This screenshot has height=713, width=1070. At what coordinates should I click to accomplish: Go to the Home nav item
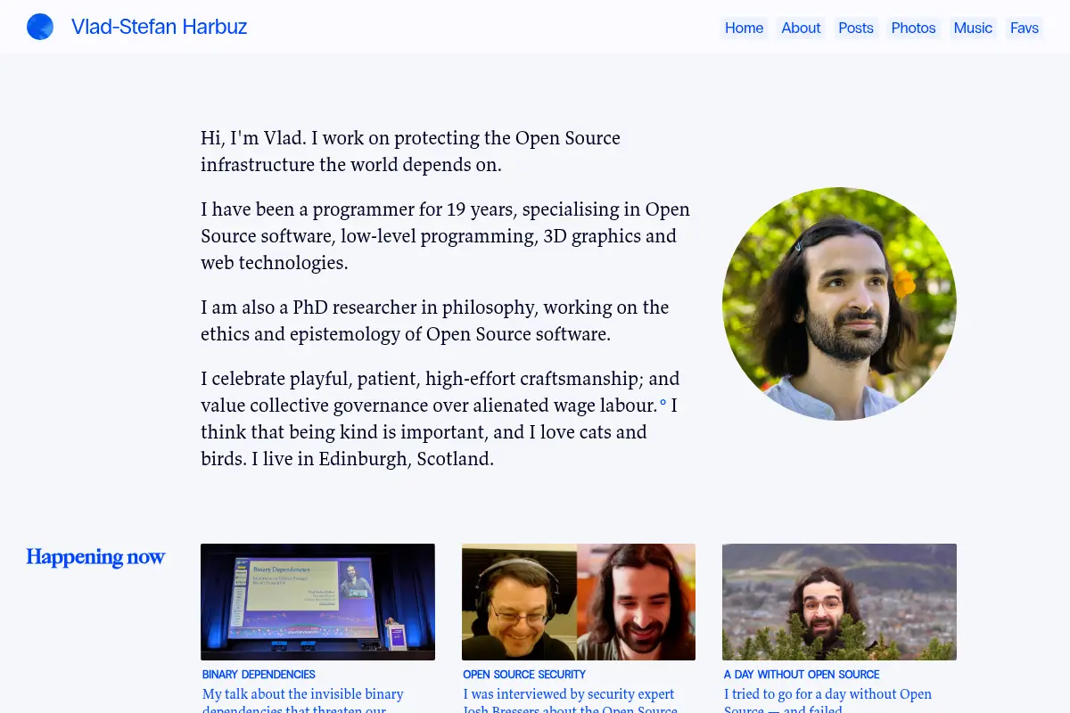tap(744, 28)
